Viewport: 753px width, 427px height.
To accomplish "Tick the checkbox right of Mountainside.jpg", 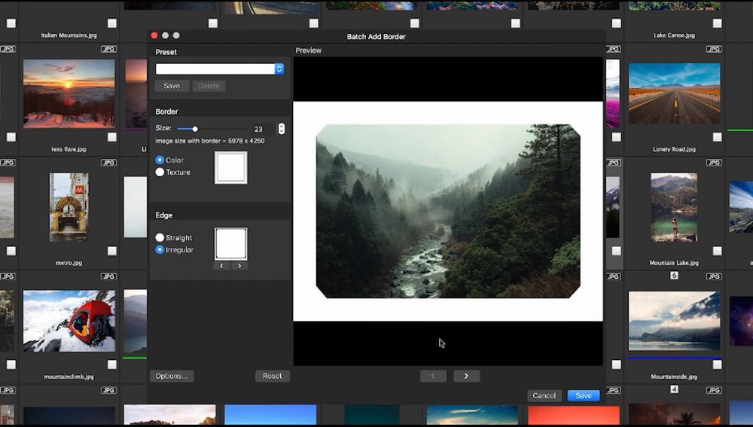I will (718, 365).
